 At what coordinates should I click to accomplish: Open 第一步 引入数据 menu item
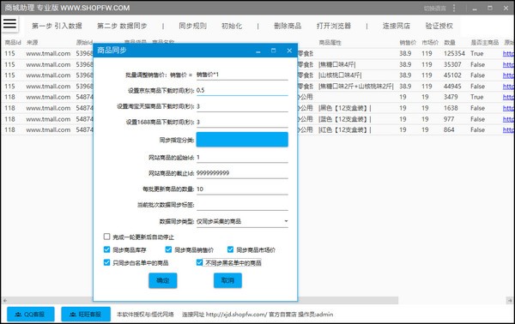coord(57,26)
